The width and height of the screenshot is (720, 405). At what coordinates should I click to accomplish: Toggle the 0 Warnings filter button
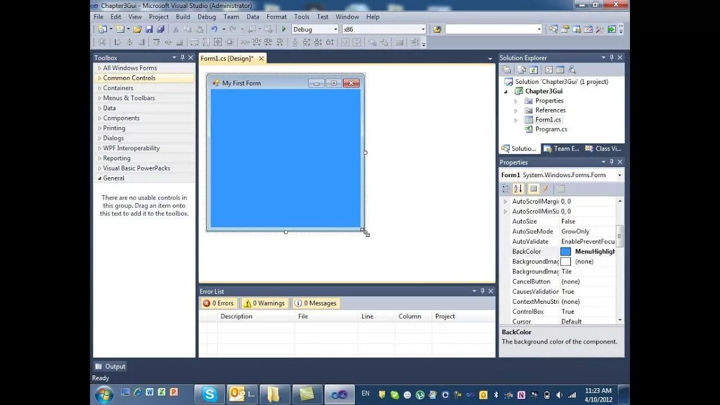click(264, 303)
